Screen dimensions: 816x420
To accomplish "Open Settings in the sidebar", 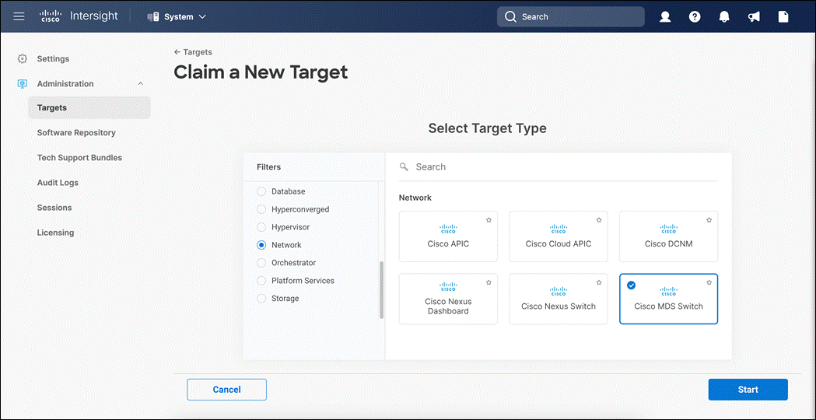I will [53, 59].
